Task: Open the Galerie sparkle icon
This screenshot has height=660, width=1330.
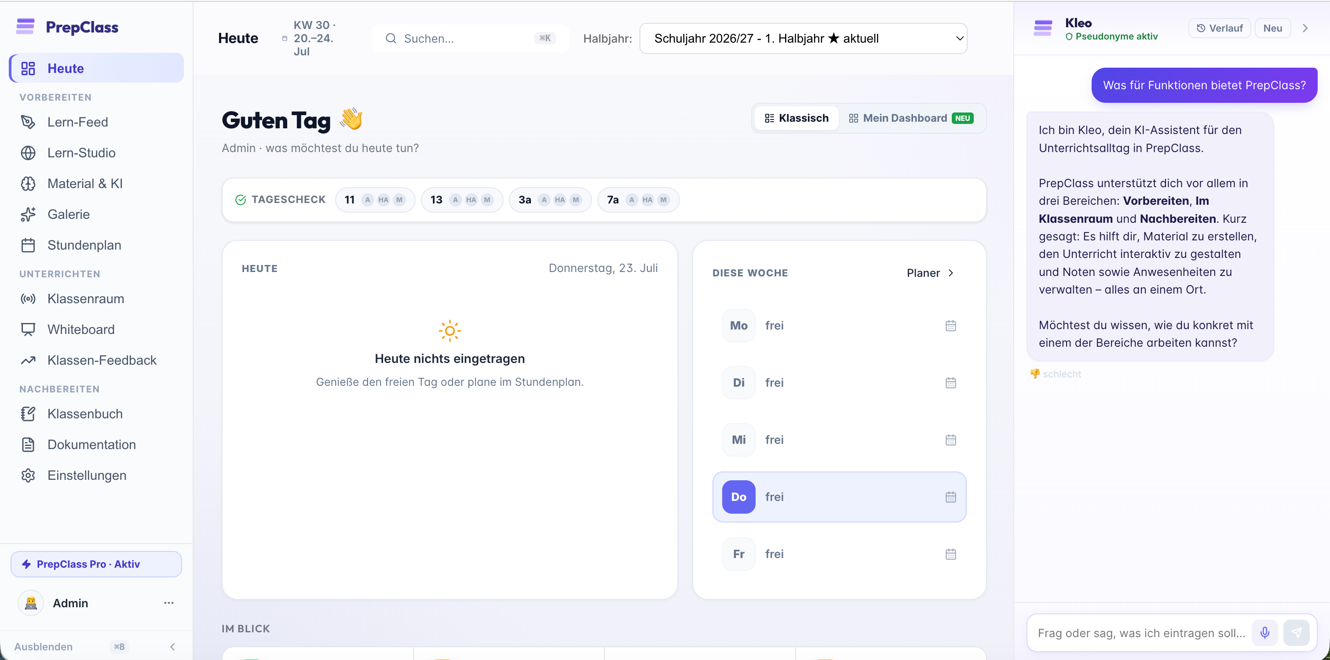Action: (x=28, y=214)
